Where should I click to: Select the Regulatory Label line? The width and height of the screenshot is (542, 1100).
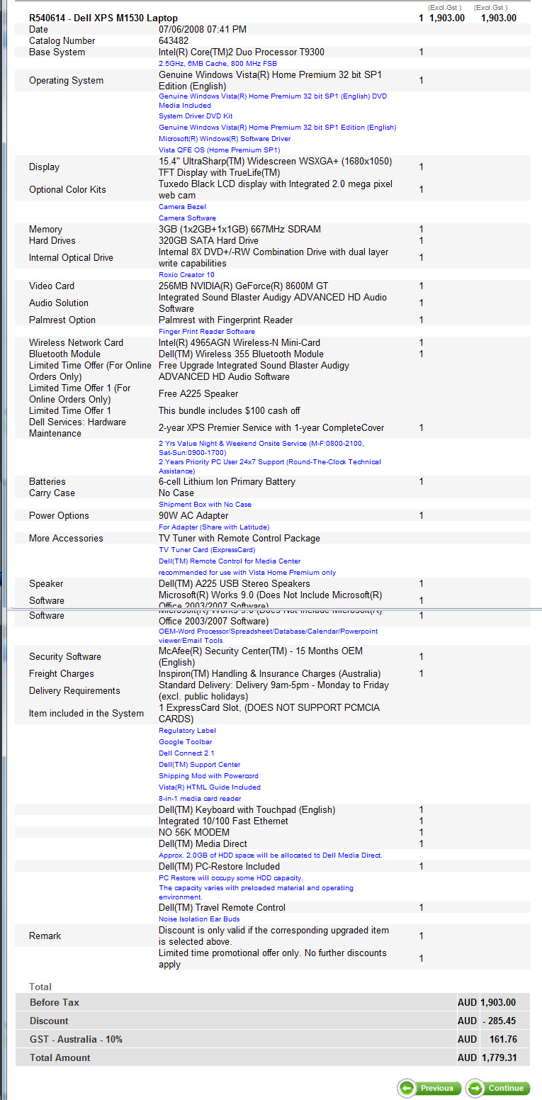[187, 730]
